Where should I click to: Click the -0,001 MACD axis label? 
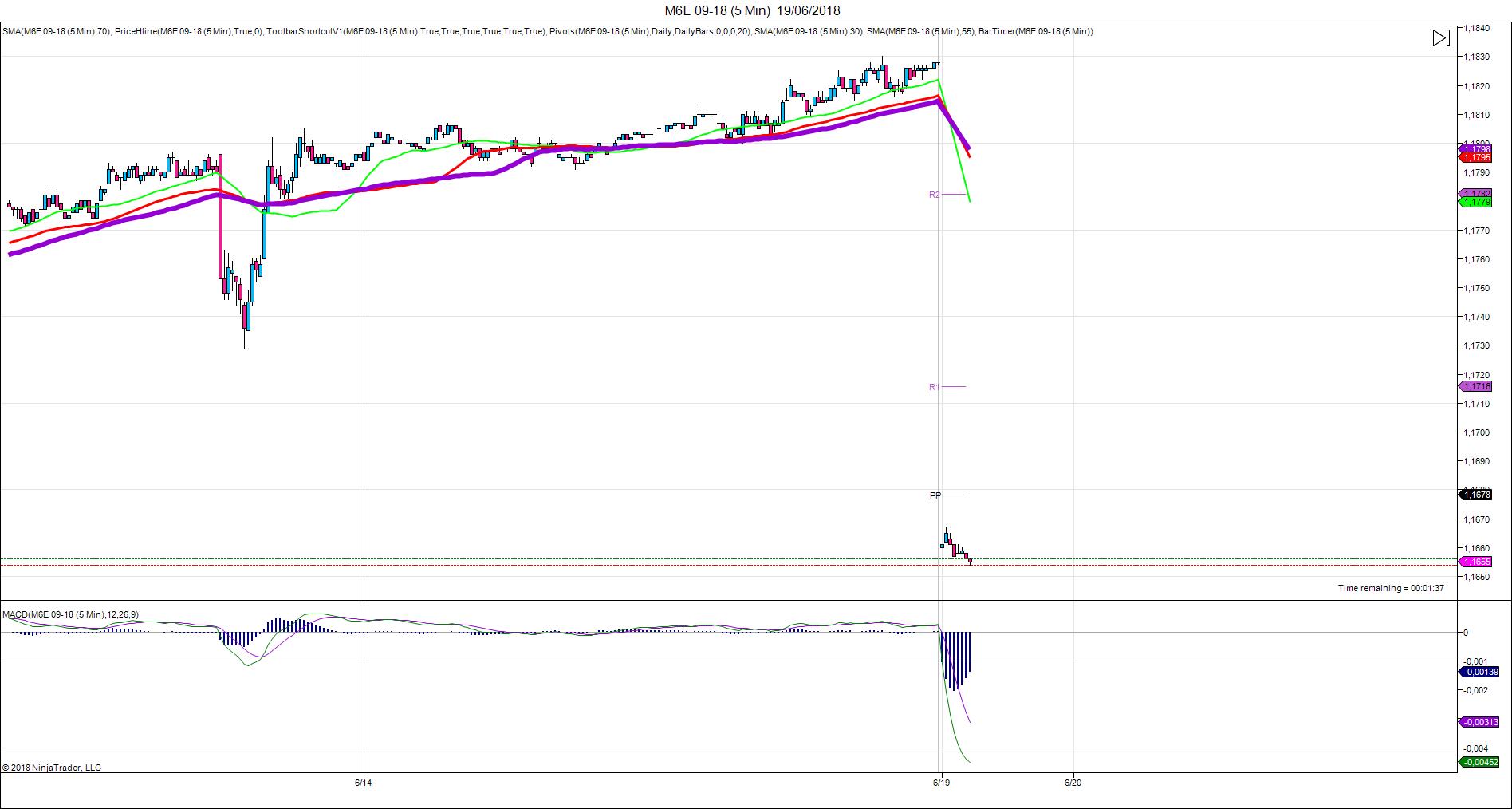[1476, 661]
